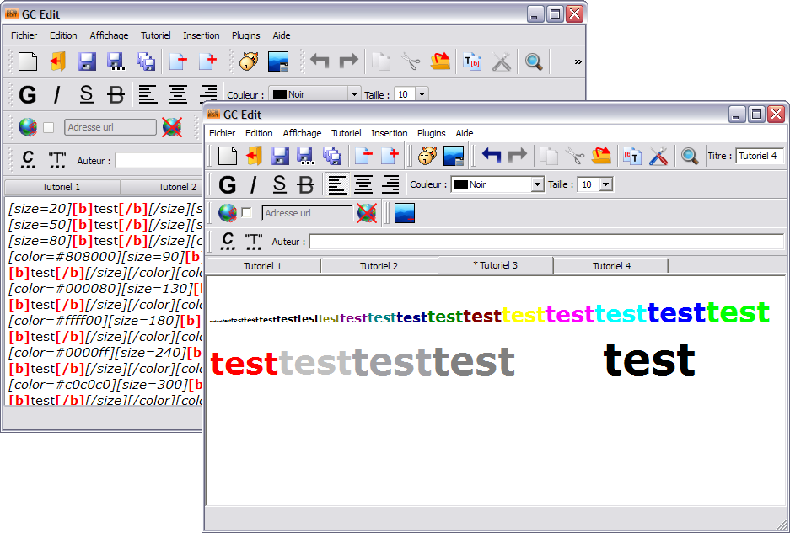Select *Tutoriel 3 tab in front window
The width and height of the screenshot is (790, 533).
tap(495, 264)
